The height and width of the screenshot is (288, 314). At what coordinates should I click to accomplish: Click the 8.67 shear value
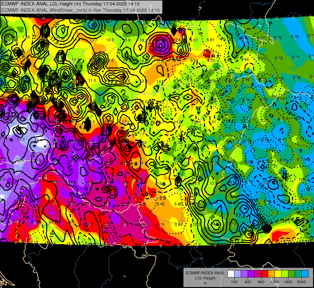click(194, 40)
